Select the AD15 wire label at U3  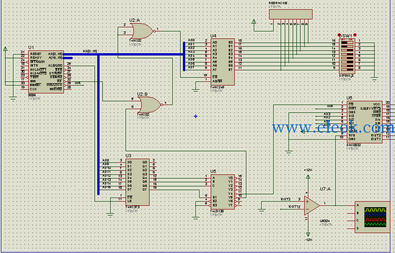click(x=107, y=187)
